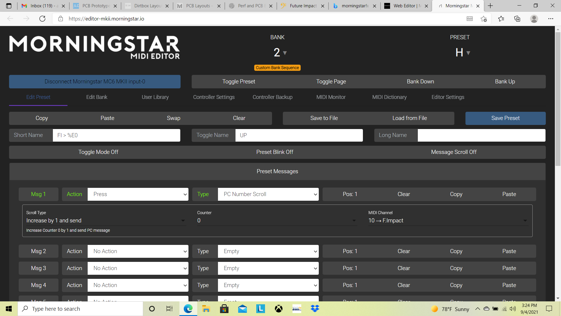The height and width of the screenshot is (316, 561).
Task: Click the Edge tab actions menu icon
Action: click(9, 6)
